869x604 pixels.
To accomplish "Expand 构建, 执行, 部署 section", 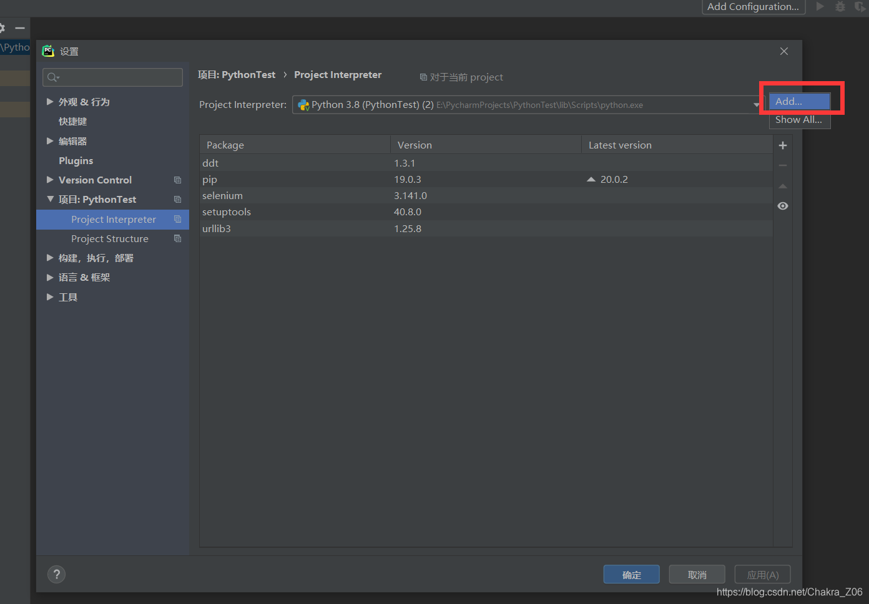I will click(50, 258).
